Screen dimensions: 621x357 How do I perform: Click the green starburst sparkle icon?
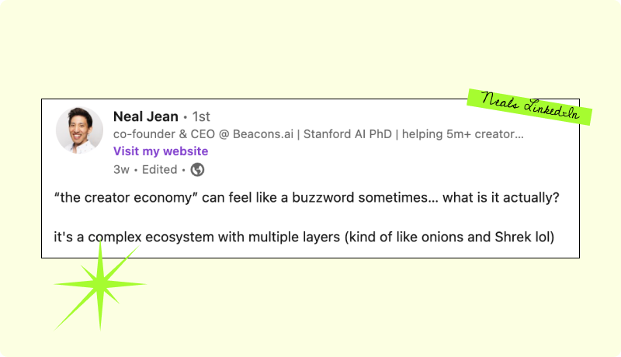(99, 286)
